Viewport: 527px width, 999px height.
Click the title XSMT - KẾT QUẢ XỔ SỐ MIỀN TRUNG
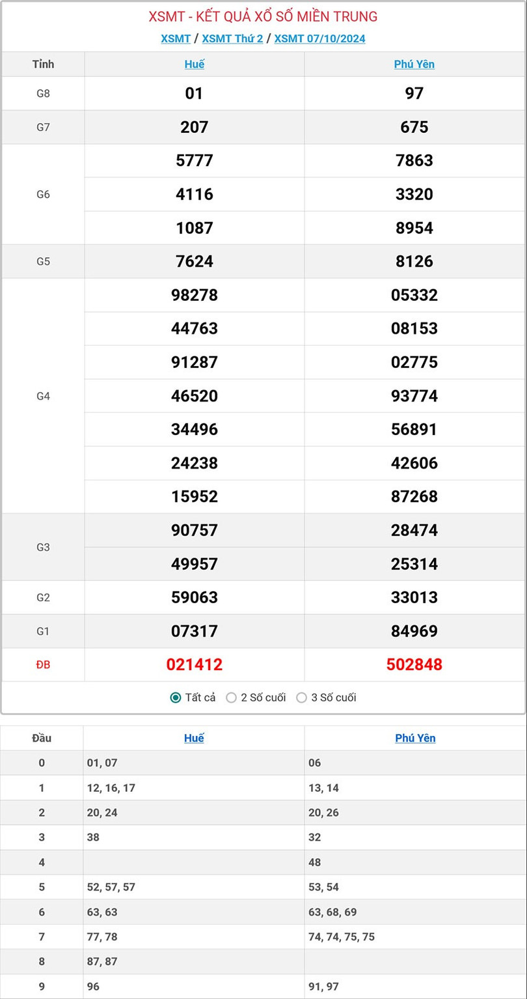pos(263,17)
